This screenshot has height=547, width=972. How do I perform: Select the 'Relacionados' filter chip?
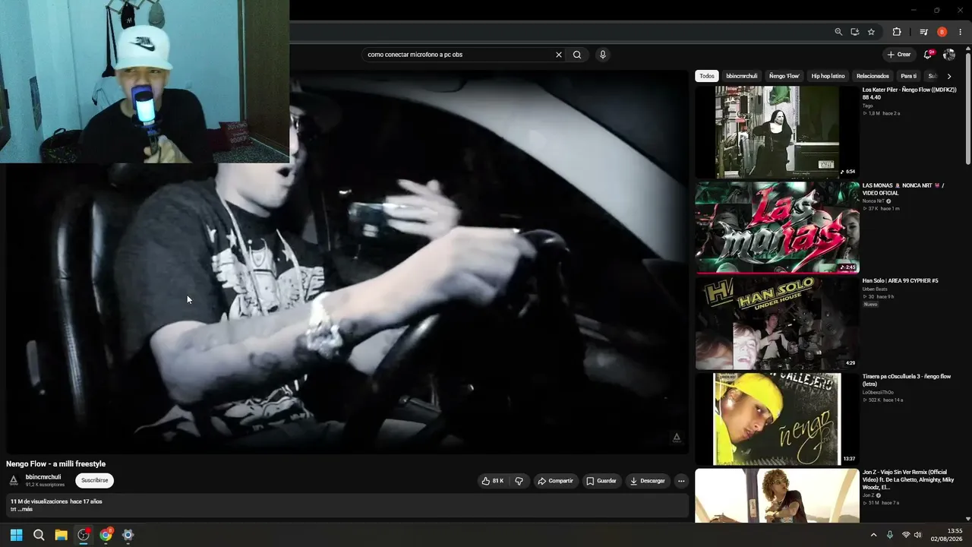(873, 76)
